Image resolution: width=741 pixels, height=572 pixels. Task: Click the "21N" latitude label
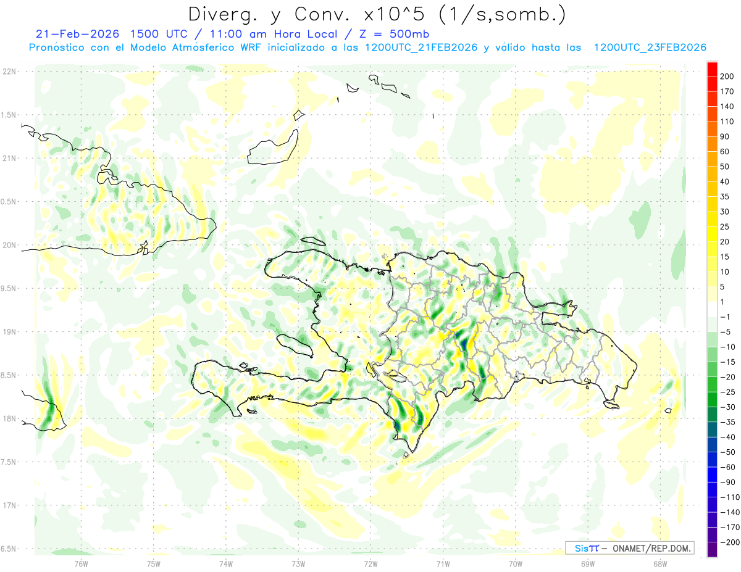pos(9,159)
